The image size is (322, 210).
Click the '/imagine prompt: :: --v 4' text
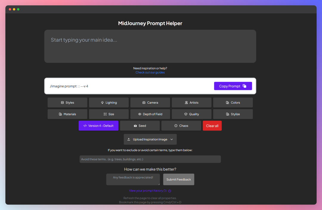tap(69, 86)
